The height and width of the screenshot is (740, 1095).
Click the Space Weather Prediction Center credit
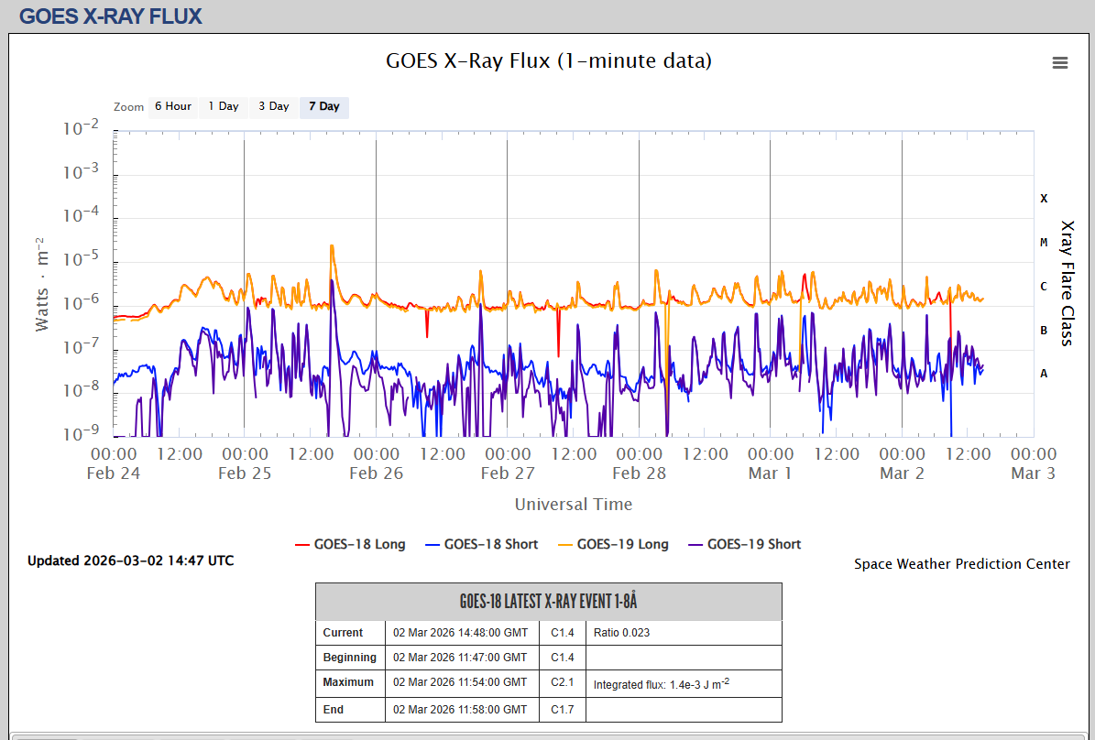pyautogui.click(x=961, y=564)
